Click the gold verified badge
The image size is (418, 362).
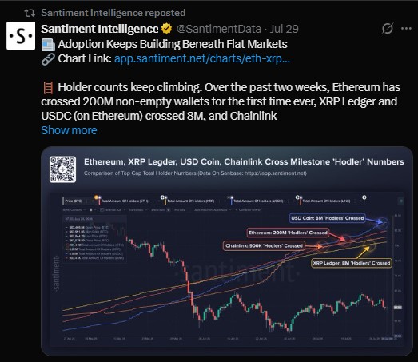(166, 29)
